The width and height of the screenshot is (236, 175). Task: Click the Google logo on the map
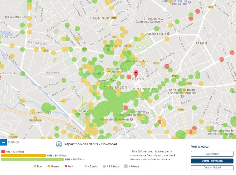[x=8, y=136]
